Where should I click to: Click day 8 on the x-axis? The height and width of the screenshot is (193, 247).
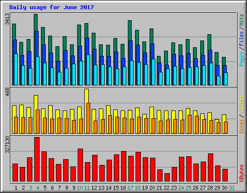[67, 188]
